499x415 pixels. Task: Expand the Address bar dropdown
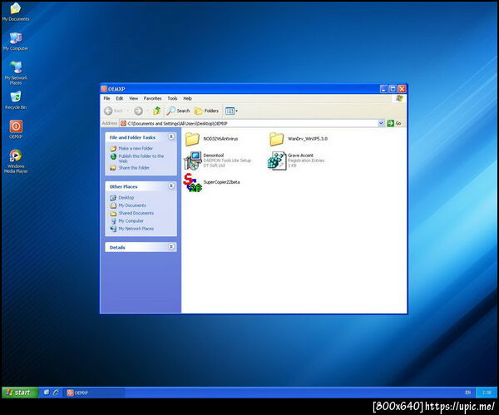tap(381, 123)
